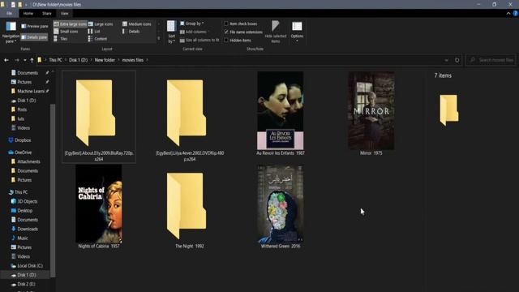This screenshot has height=292, width=519.
Task: Go up one folder level
Action: [32, 60]
